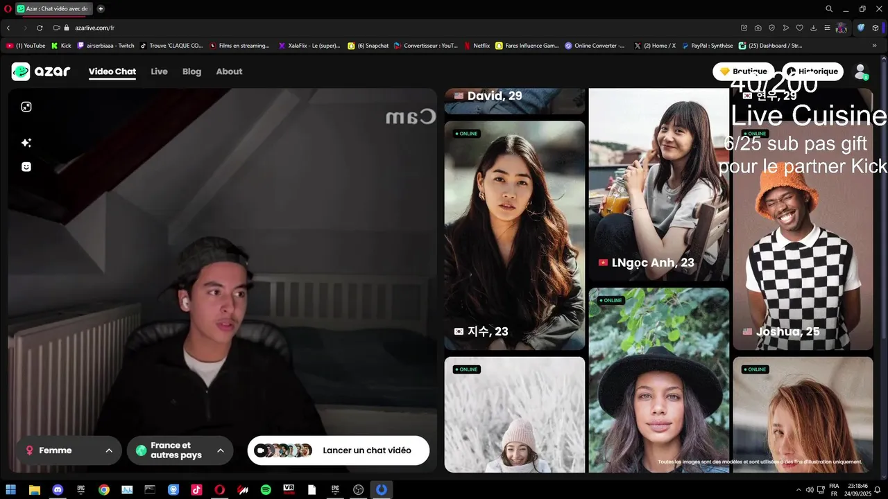This screenshot has width=888, height=499.
Task: Select the woman in black hat profile card
Action: [x=659, y=380]
